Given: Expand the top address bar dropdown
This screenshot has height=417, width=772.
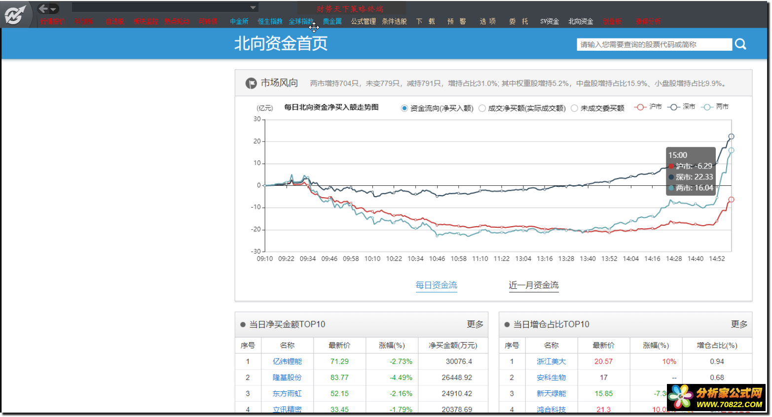Looking at the screenshot, I should pyautogui.click(x=253, y=7).
